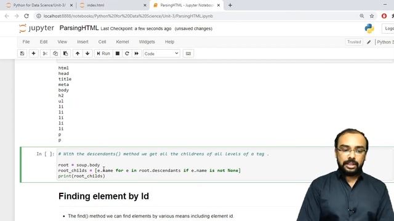Screen dimensions: 394x221
Task: Go back in browser history
Action: [7, 16]
